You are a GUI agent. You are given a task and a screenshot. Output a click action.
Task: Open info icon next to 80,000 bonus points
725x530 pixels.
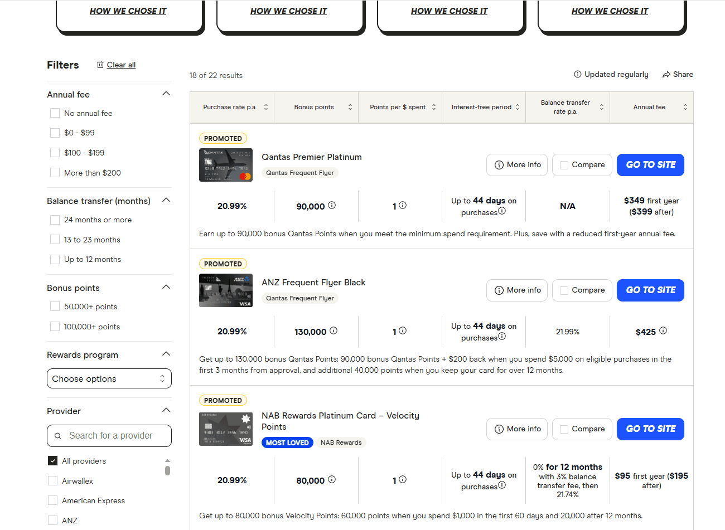point(332,479)
